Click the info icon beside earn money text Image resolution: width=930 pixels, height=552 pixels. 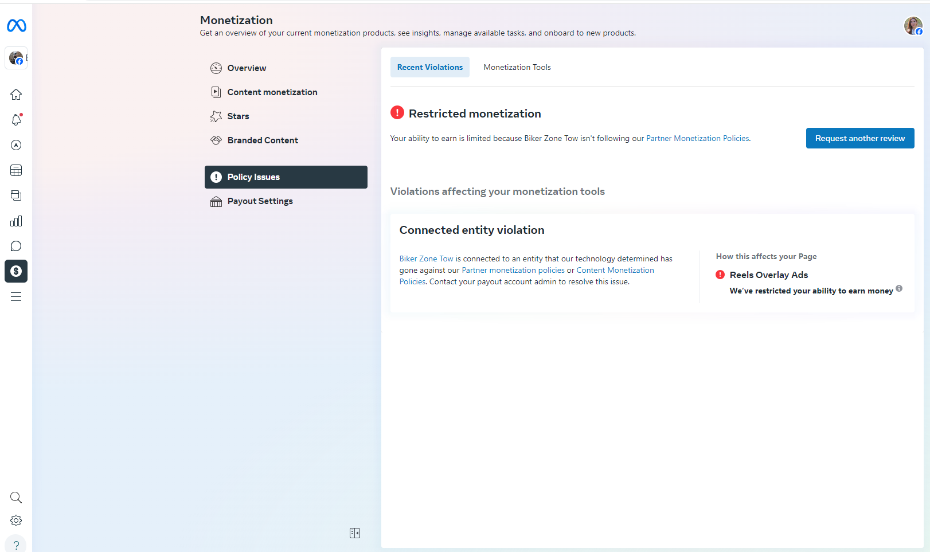click(x=899, y=288)
